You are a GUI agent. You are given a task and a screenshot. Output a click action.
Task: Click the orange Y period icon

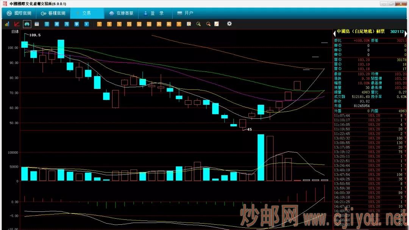(x=179, y=24)
